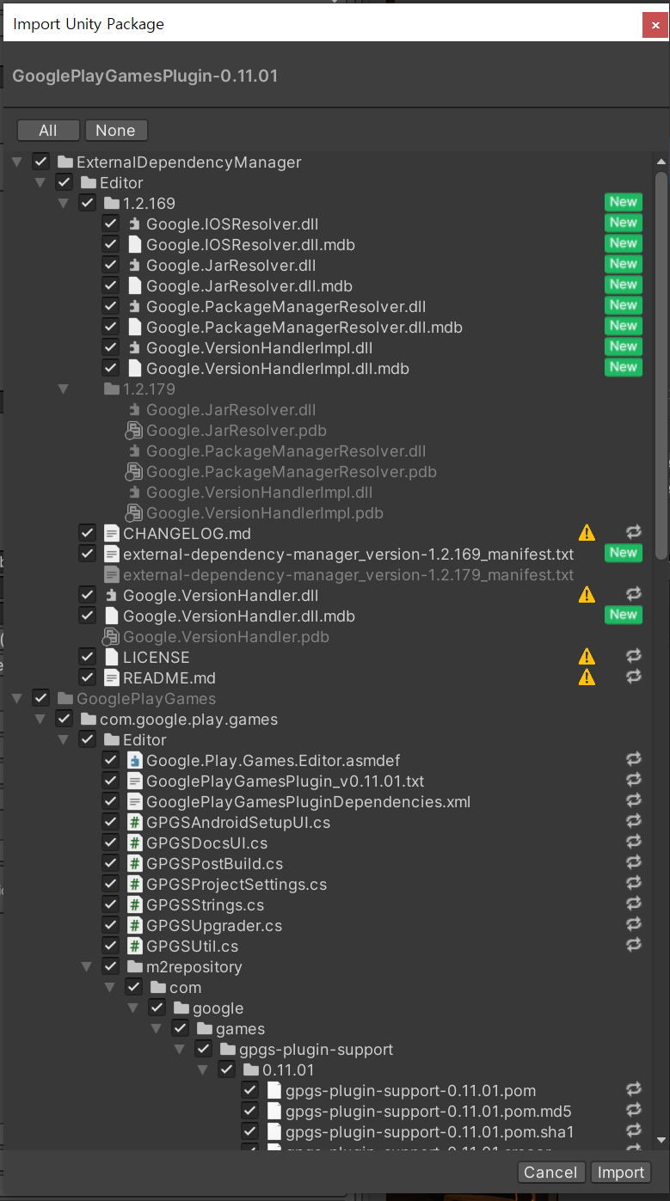Click the refresh icon on gpgs-plugin-support-0.11.01.pom row

pyautogui.click(x=634, y=1090)
